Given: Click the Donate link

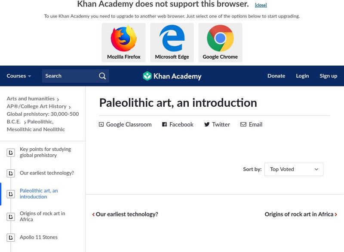Looking at the screenshot, I should (276, 76).
